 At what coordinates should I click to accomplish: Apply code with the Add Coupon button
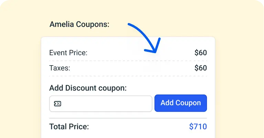pos(181,103)
